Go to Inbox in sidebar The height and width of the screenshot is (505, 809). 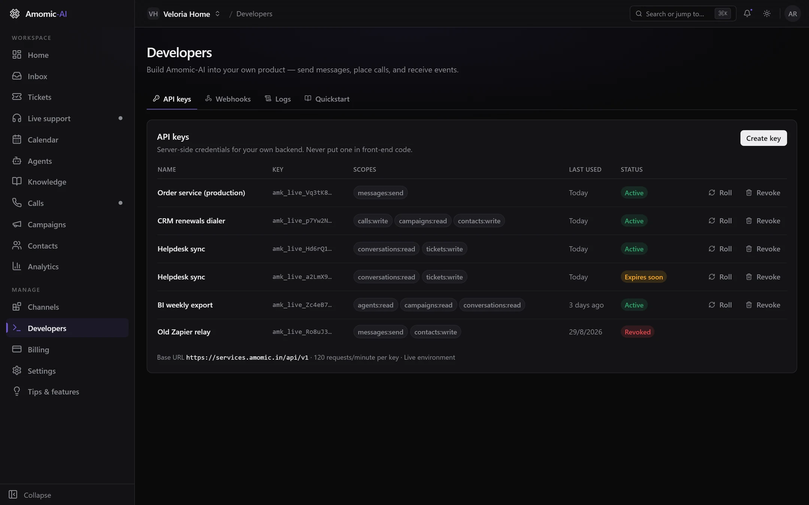[67, 76]
